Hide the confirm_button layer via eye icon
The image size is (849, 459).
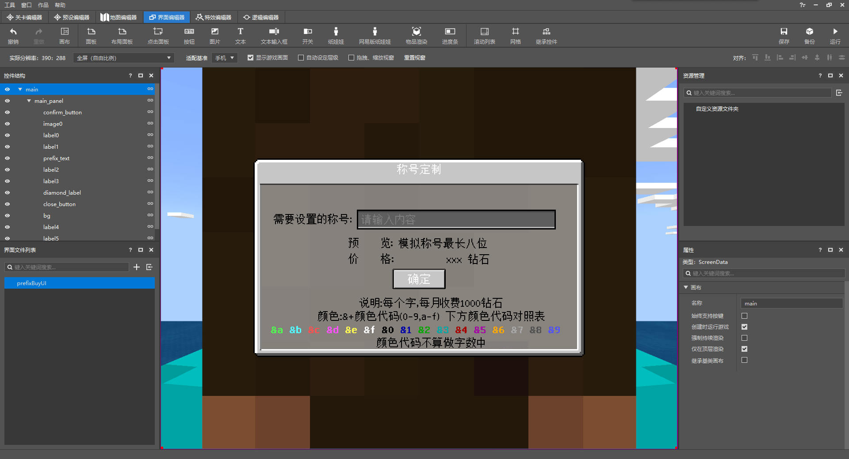pyautogui.click(x=7, y=113)
